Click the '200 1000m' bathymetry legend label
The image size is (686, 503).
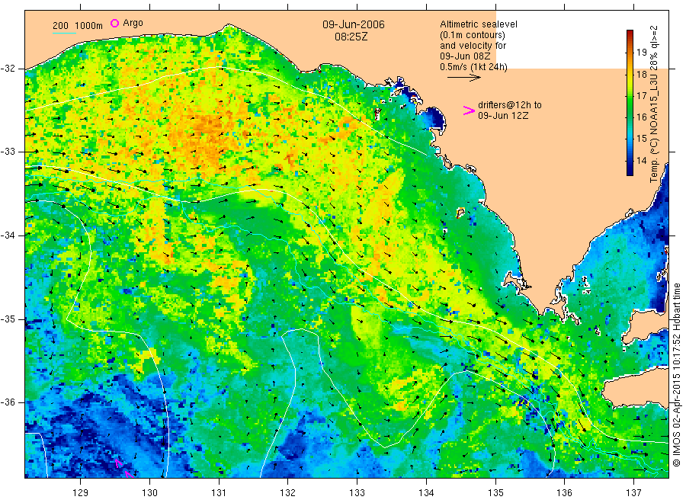click(78, 26)
